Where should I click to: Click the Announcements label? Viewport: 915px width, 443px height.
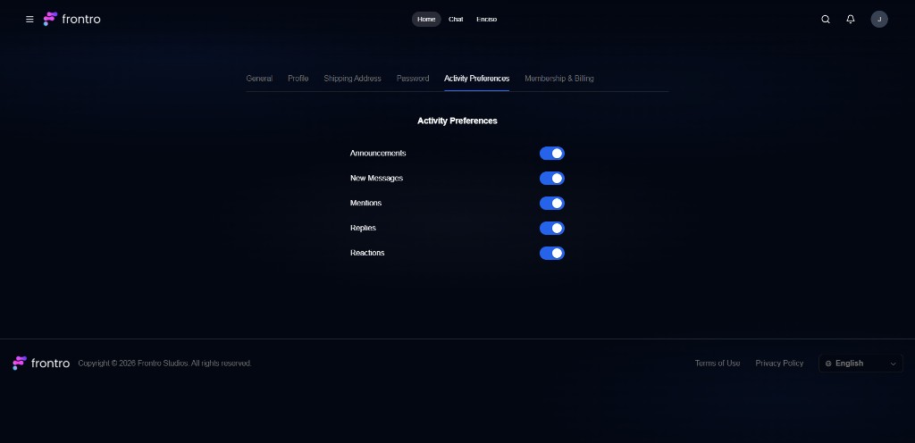[x=378, y=154]
